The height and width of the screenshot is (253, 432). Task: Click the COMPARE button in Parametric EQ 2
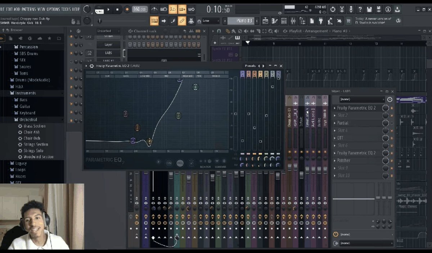[x=220, y=167]
